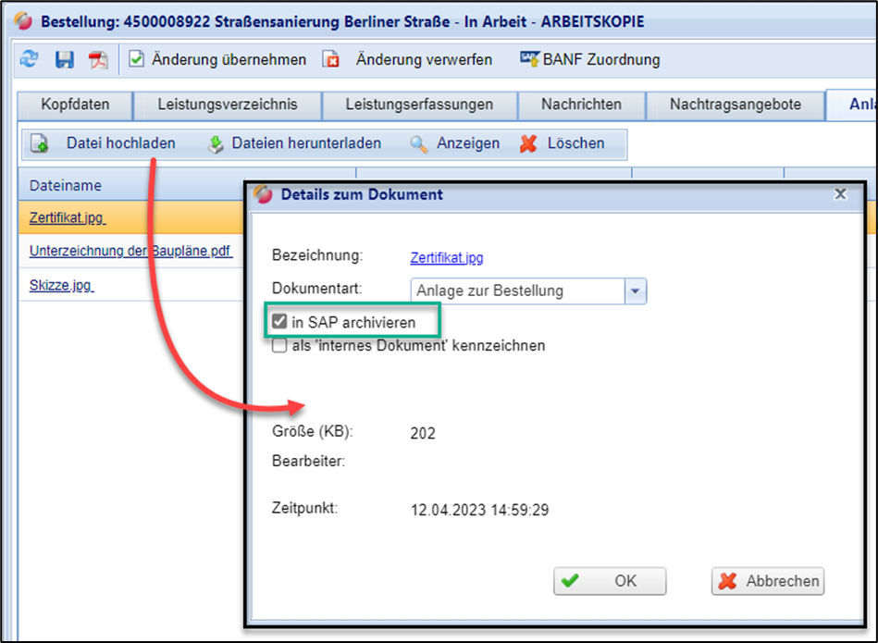Click the Datei hochladen icon
Viewport: 878px width, 643px height.
tap(40, 143)
